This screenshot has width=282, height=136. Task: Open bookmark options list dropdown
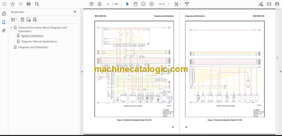pos(14,20)
